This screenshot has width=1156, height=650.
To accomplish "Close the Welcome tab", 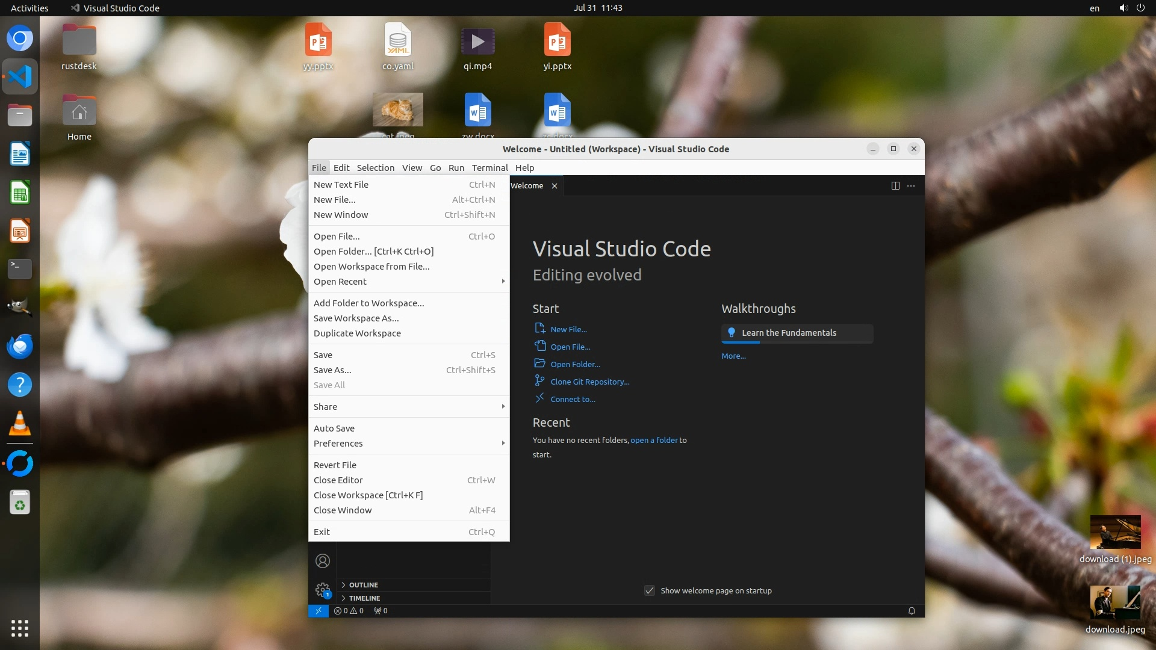I will point(555,186).
